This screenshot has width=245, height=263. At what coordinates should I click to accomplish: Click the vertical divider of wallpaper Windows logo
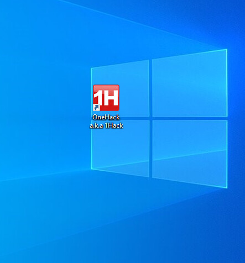pyautogui.click(x=150, y=118)
